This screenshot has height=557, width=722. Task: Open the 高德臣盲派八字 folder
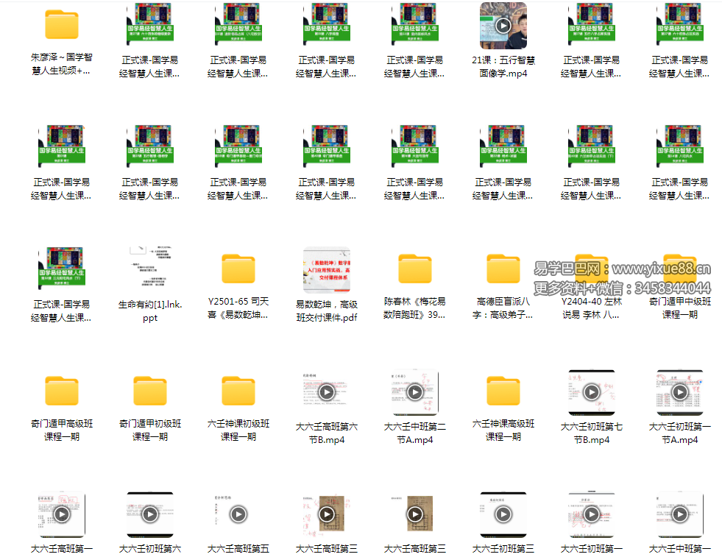503,269
